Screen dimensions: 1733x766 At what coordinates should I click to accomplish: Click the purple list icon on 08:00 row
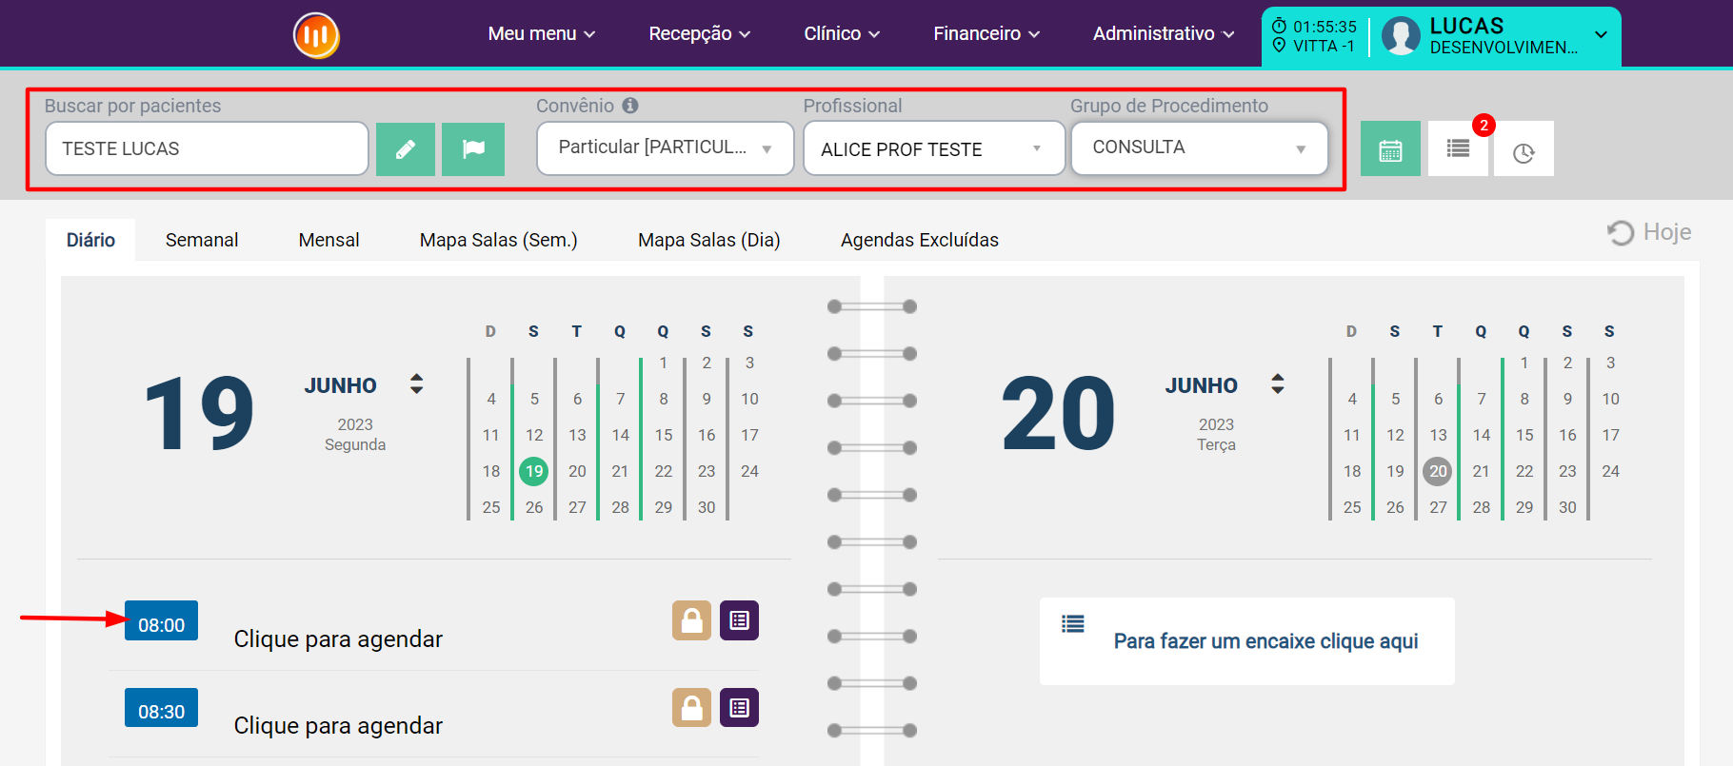click(x=739, y=620)
